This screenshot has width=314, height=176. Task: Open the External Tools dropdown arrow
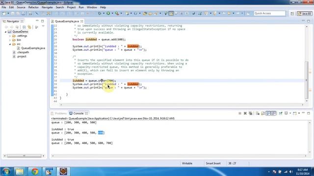pyautogui.click(x=121, y=13)
